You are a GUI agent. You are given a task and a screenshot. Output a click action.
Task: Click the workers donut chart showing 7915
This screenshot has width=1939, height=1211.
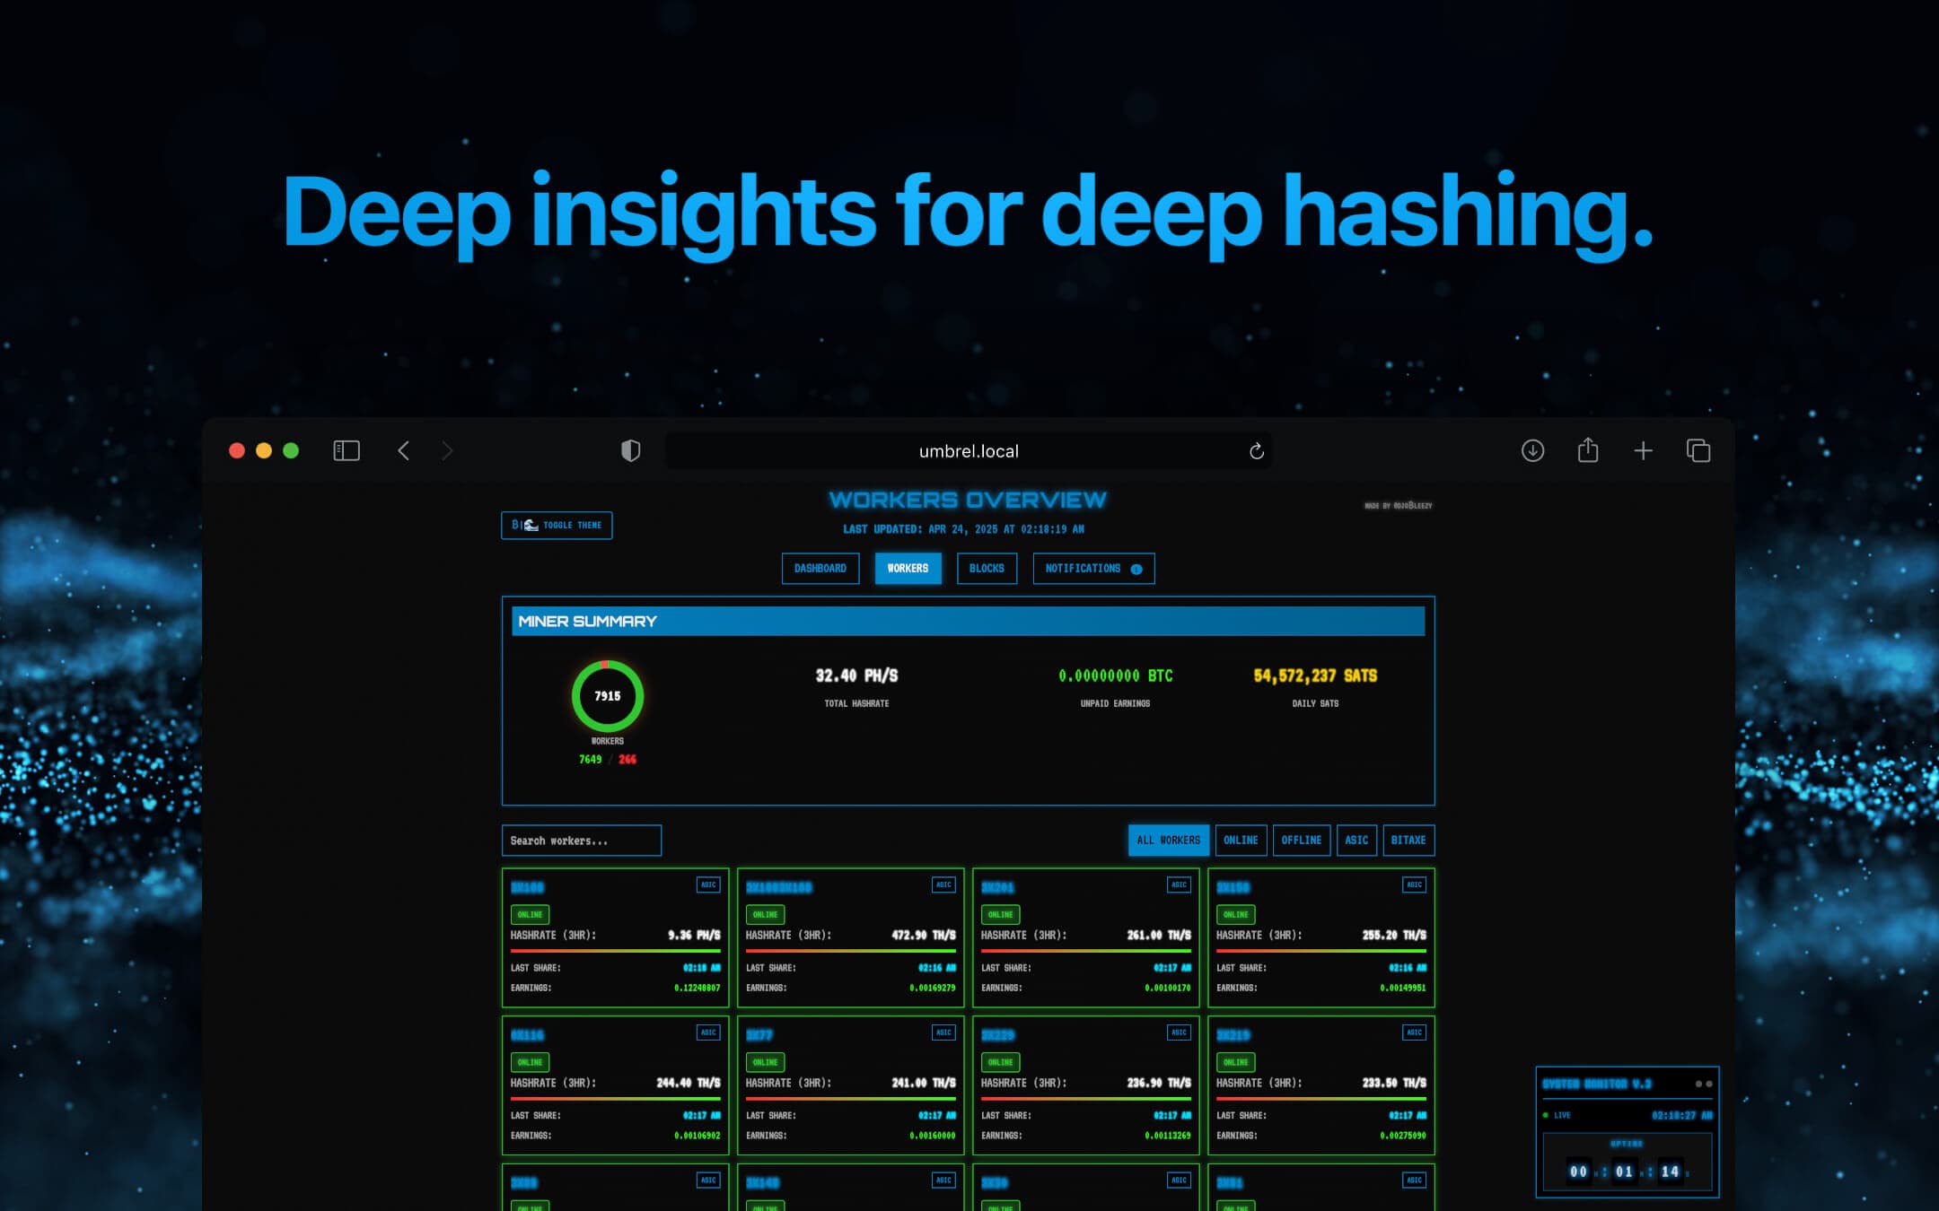click(x=608, y=696)
